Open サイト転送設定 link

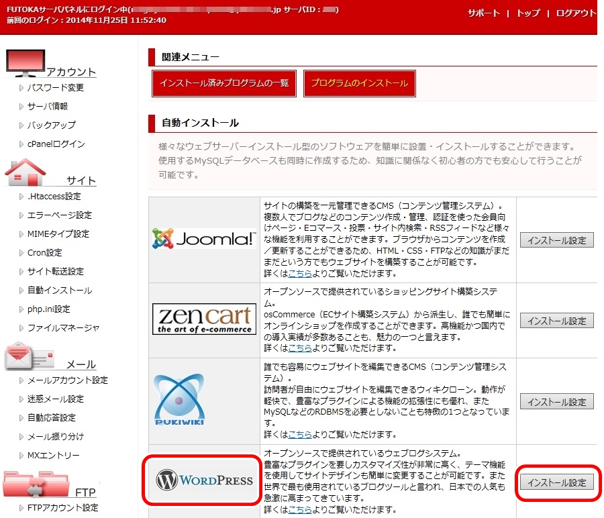coord(56,272)
